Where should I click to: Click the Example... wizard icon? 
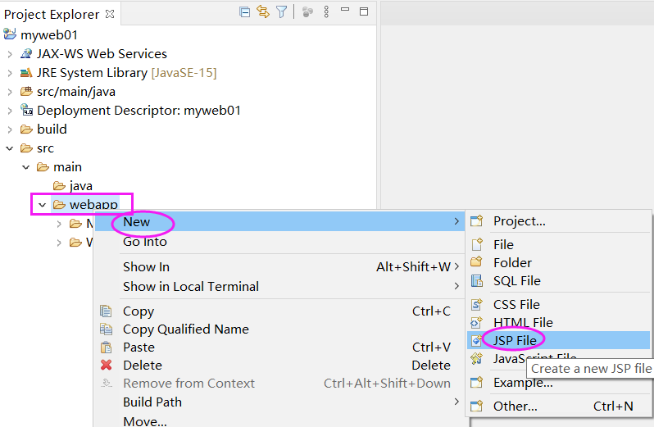pos(477,382)
